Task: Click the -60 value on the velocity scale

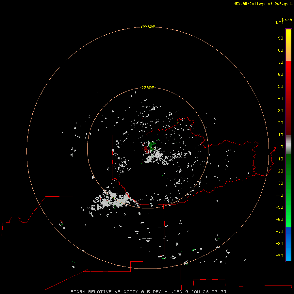Action: coord(279,220)
